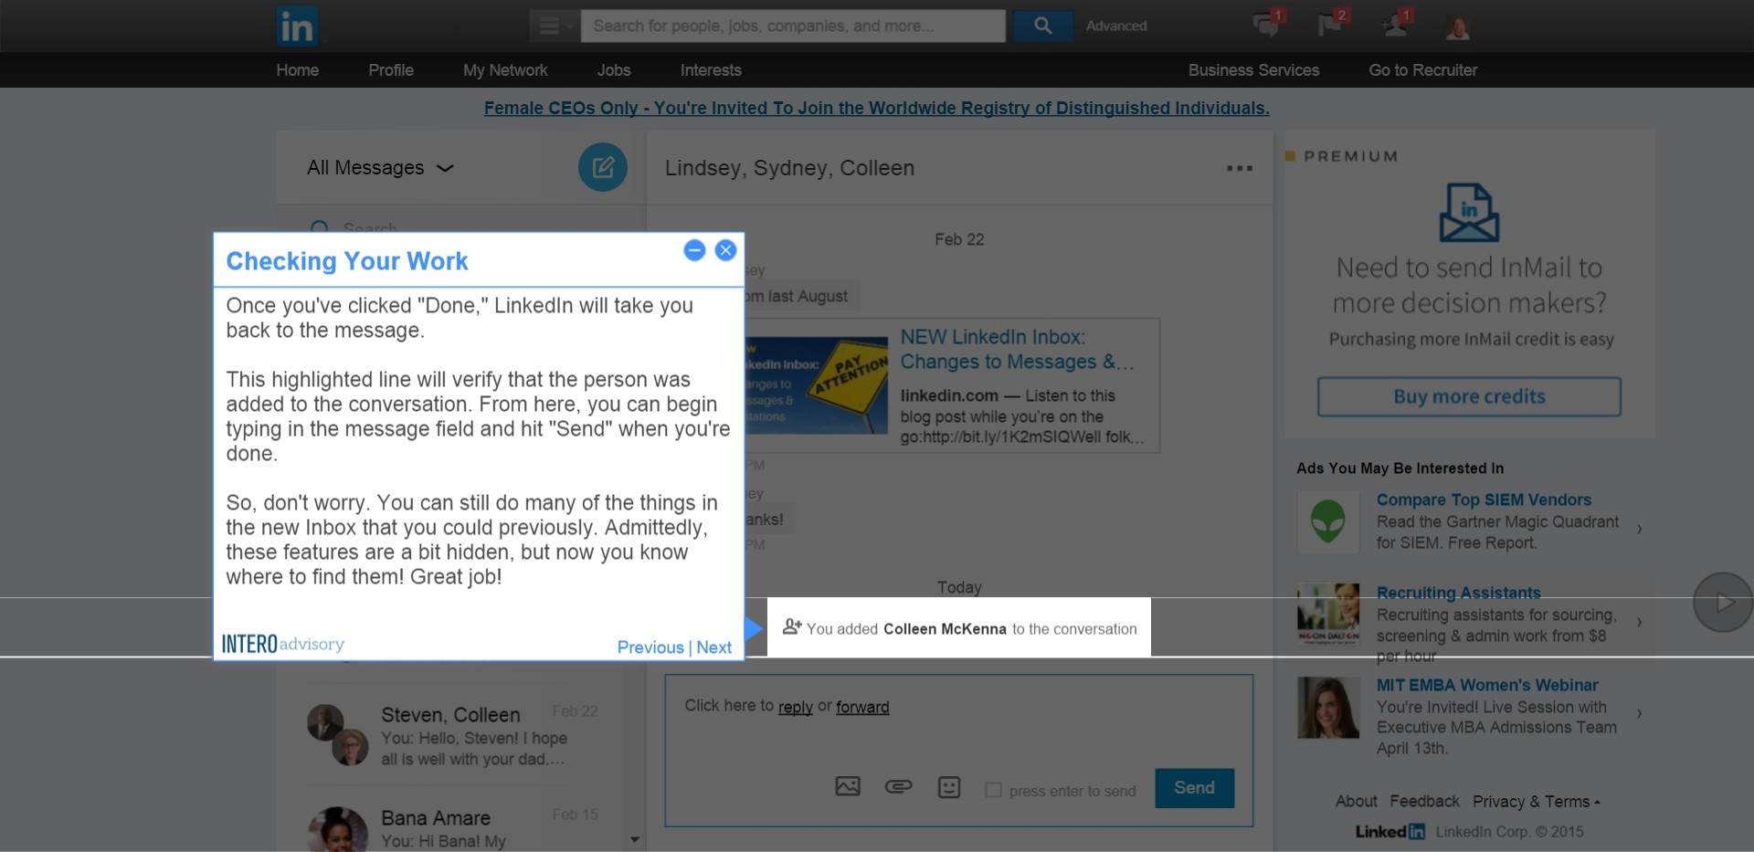Go to Previous tutorial step

pos(650,647)
